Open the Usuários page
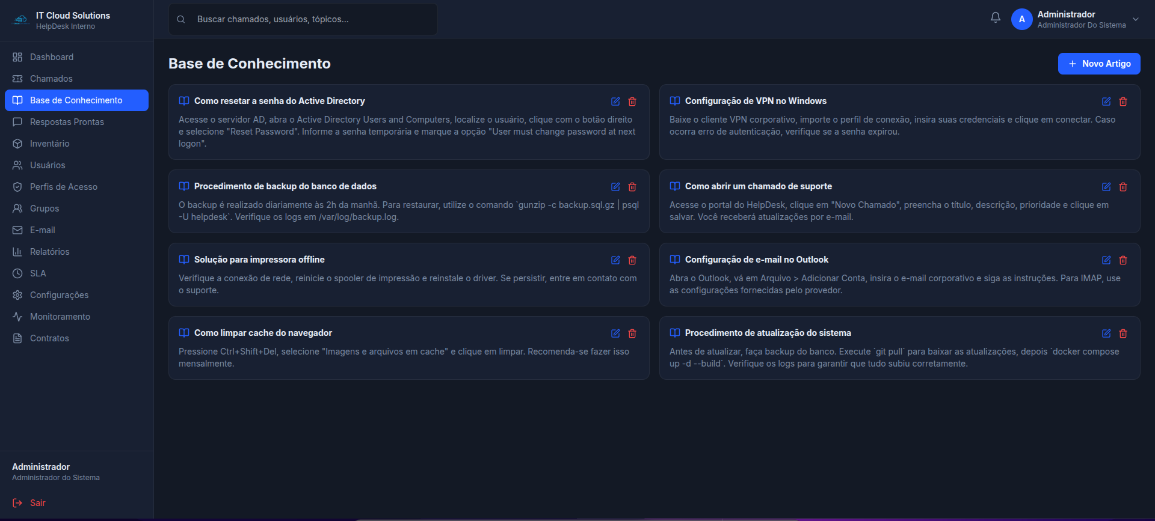The width and height of the screenshot is (1155, 521). tap(76, 165)
